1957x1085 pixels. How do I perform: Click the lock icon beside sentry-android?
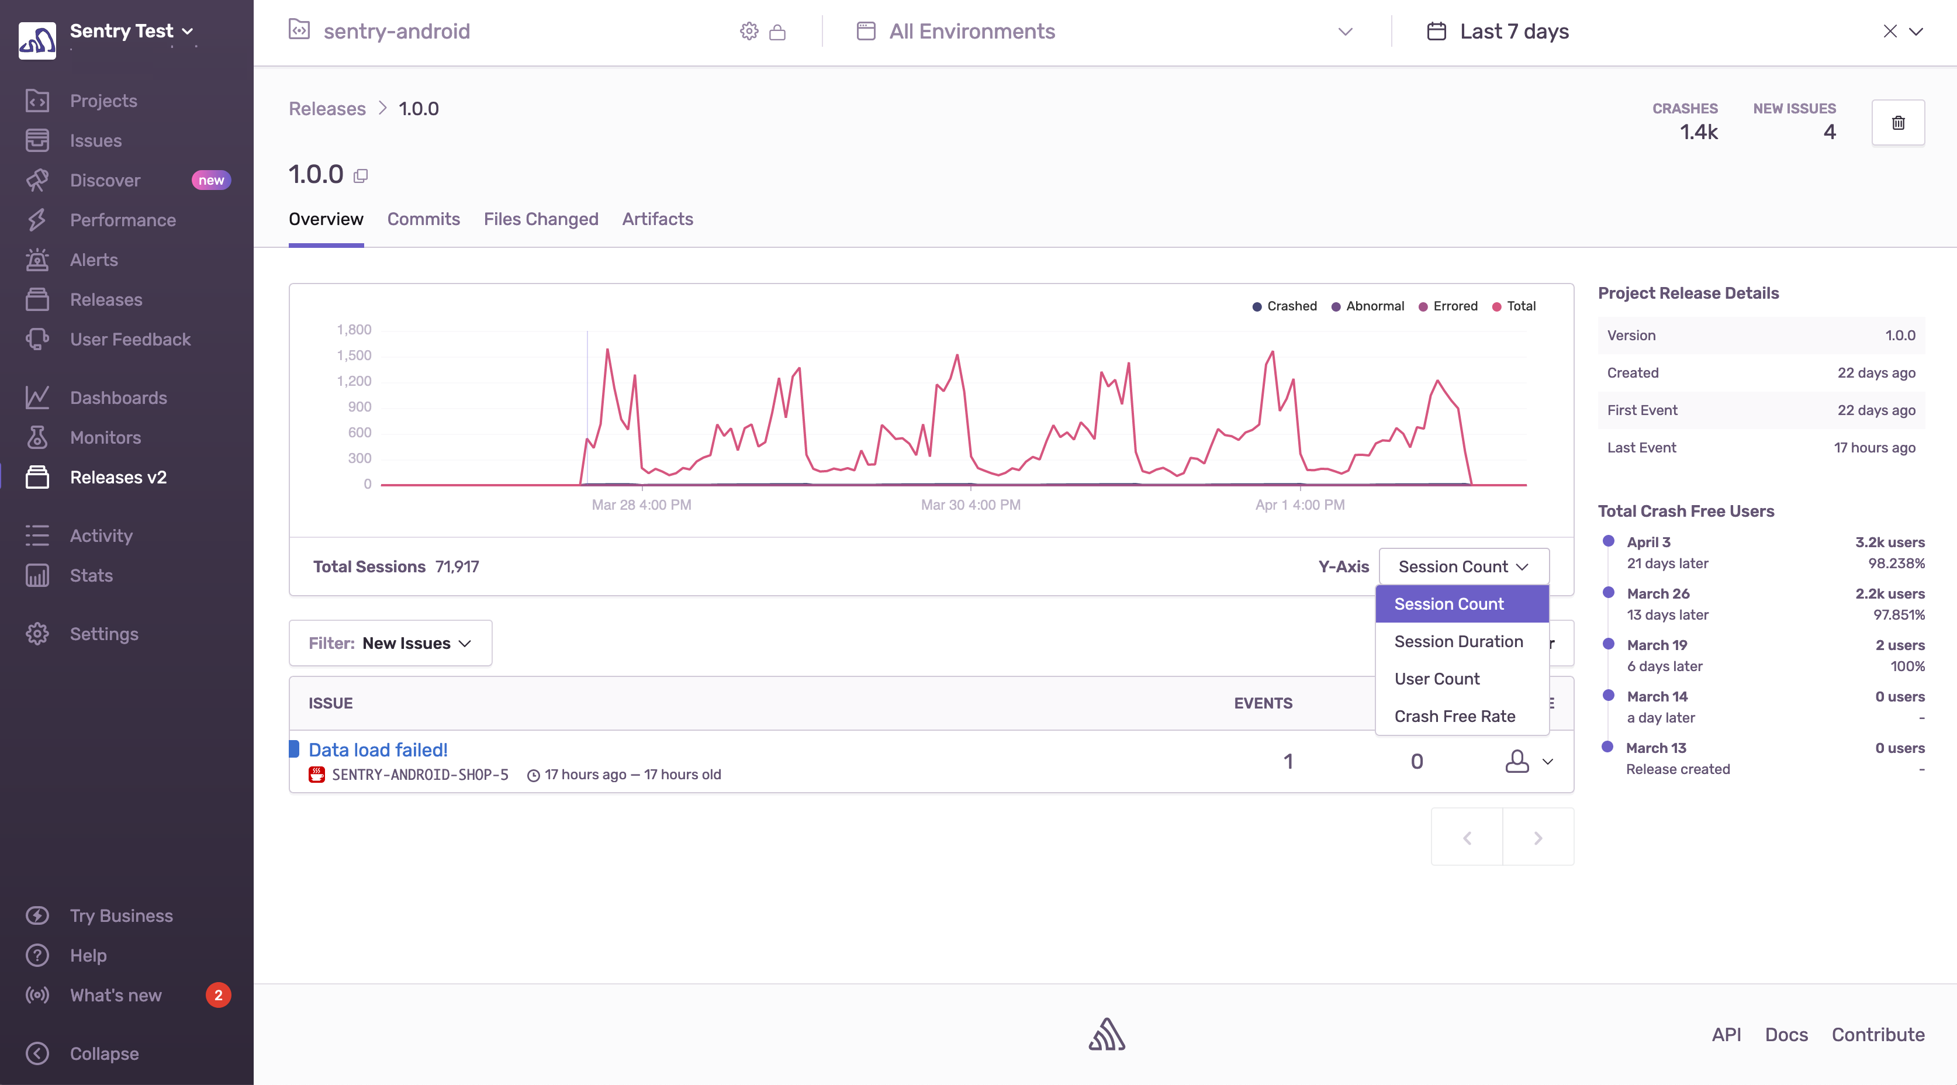coord(777,32)
